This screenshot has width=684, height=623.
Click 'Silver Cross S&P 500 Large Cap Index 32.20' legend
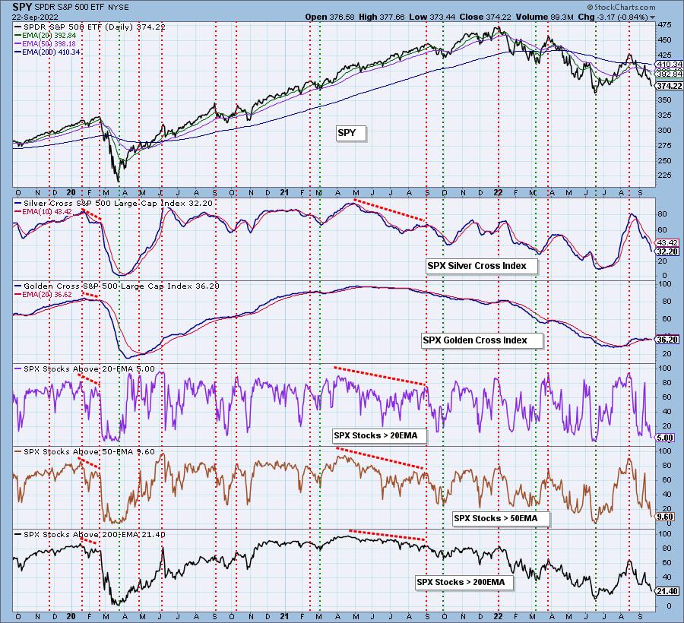[x=113, y=203]
